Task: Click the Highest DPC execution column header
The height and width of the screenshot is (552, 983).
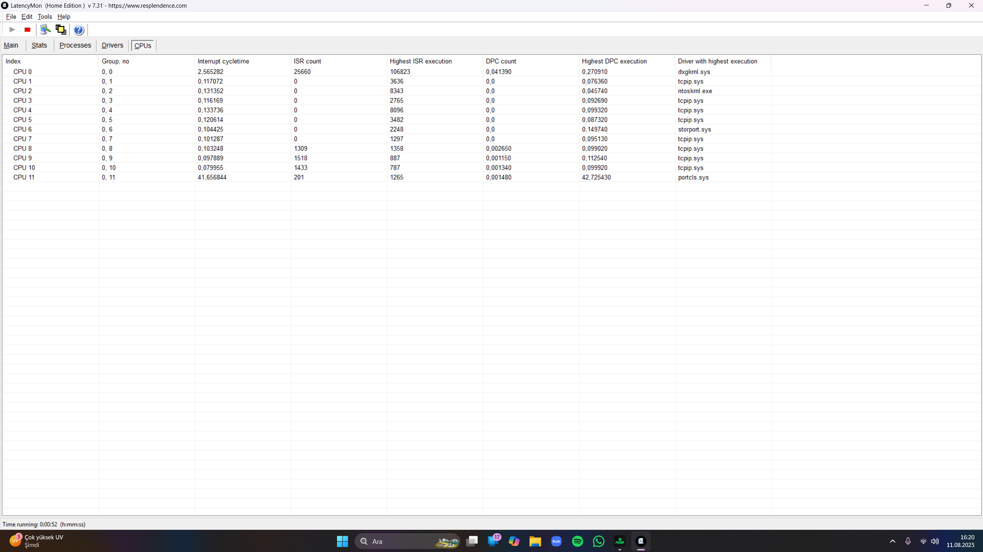Action: pos(614,61)
